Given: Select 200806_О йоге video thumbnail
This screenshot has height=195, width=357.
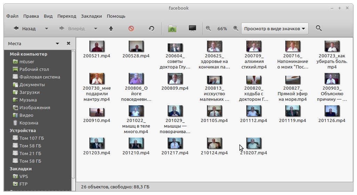Looking at the screenshot, I should pyautogui.click(x=136, y=79).
